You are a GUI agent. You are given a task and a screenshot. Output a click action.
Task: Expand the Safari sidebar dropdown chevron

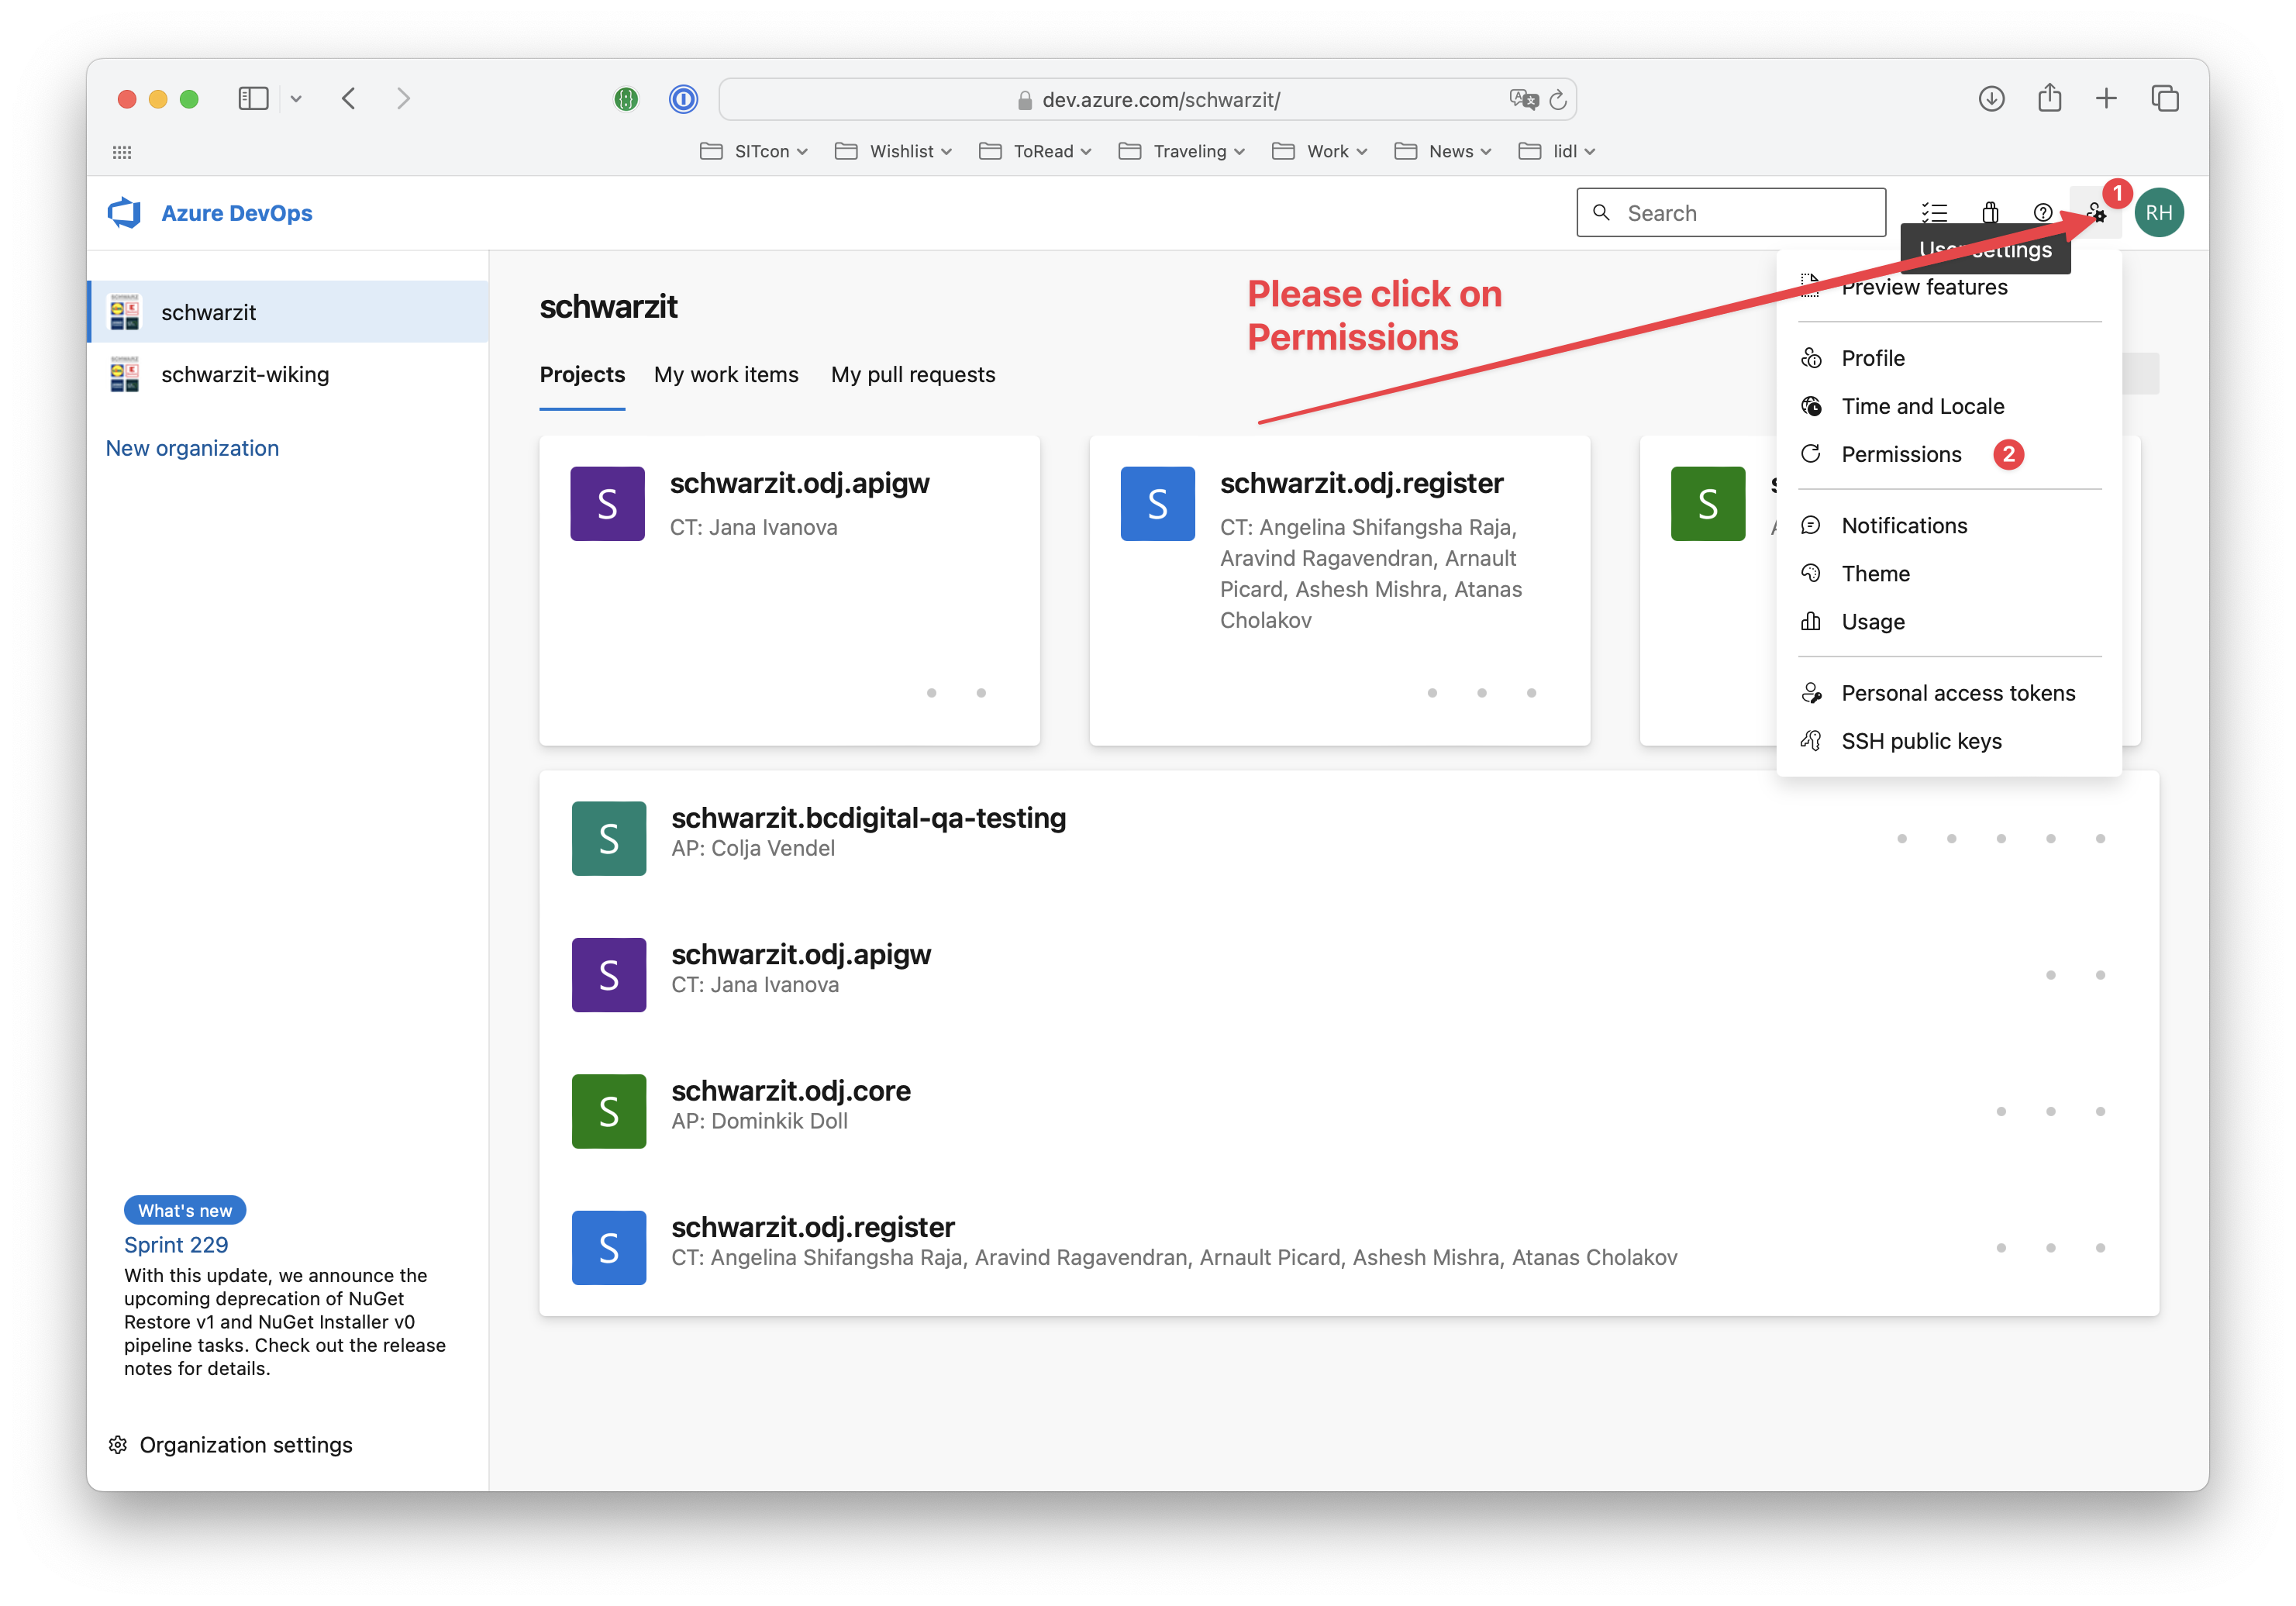click(296, 99)
